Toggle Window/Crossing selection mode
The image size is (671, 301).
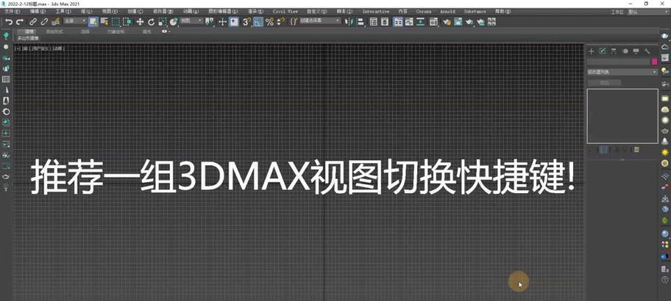pyautogui.click(x=127, y=21)
